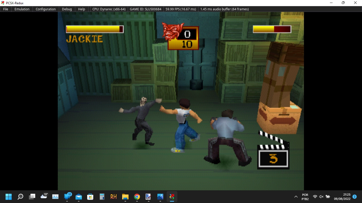Open the Emulation menu
Viewport: 362px width, 203px height.
[22, 9]
